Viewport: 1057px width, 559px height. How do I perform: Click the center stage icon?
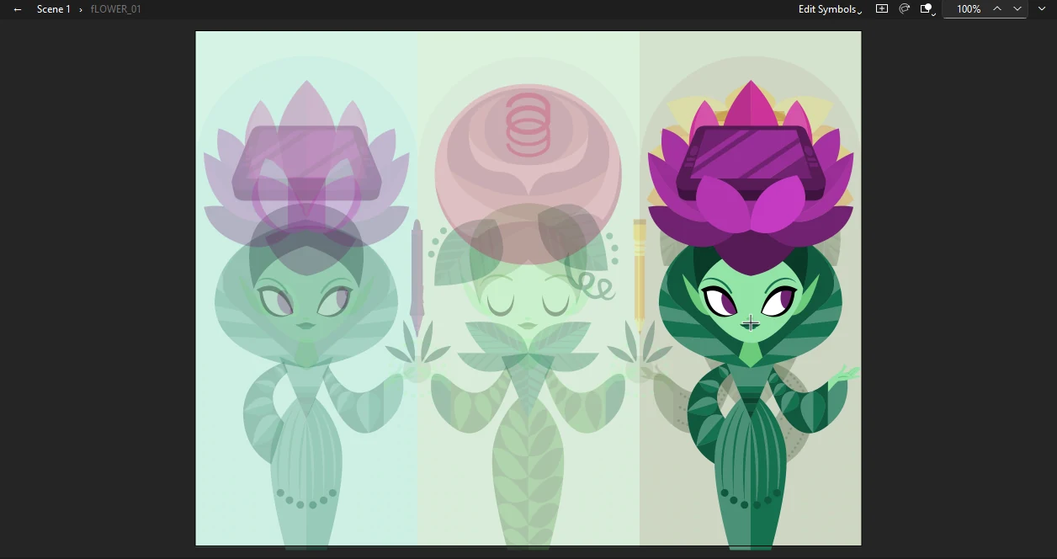[x=882, y=8]
